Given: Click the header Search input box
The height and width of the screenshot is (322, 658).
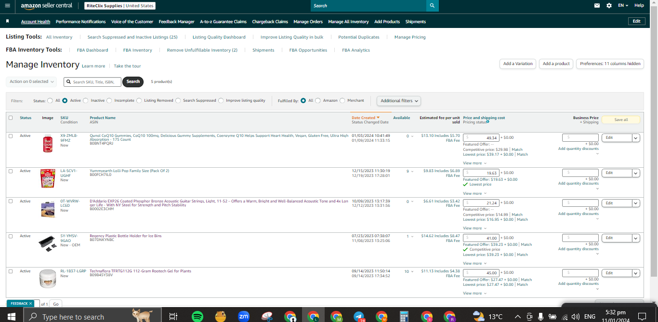Looking at the screenshot, I should [368, 6].
